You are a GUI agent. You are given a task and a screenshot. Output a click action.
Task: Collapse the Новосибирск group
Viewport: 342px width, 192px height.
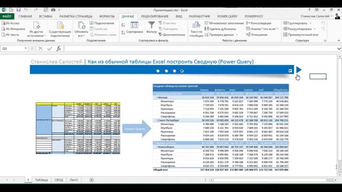click(156, 147)
